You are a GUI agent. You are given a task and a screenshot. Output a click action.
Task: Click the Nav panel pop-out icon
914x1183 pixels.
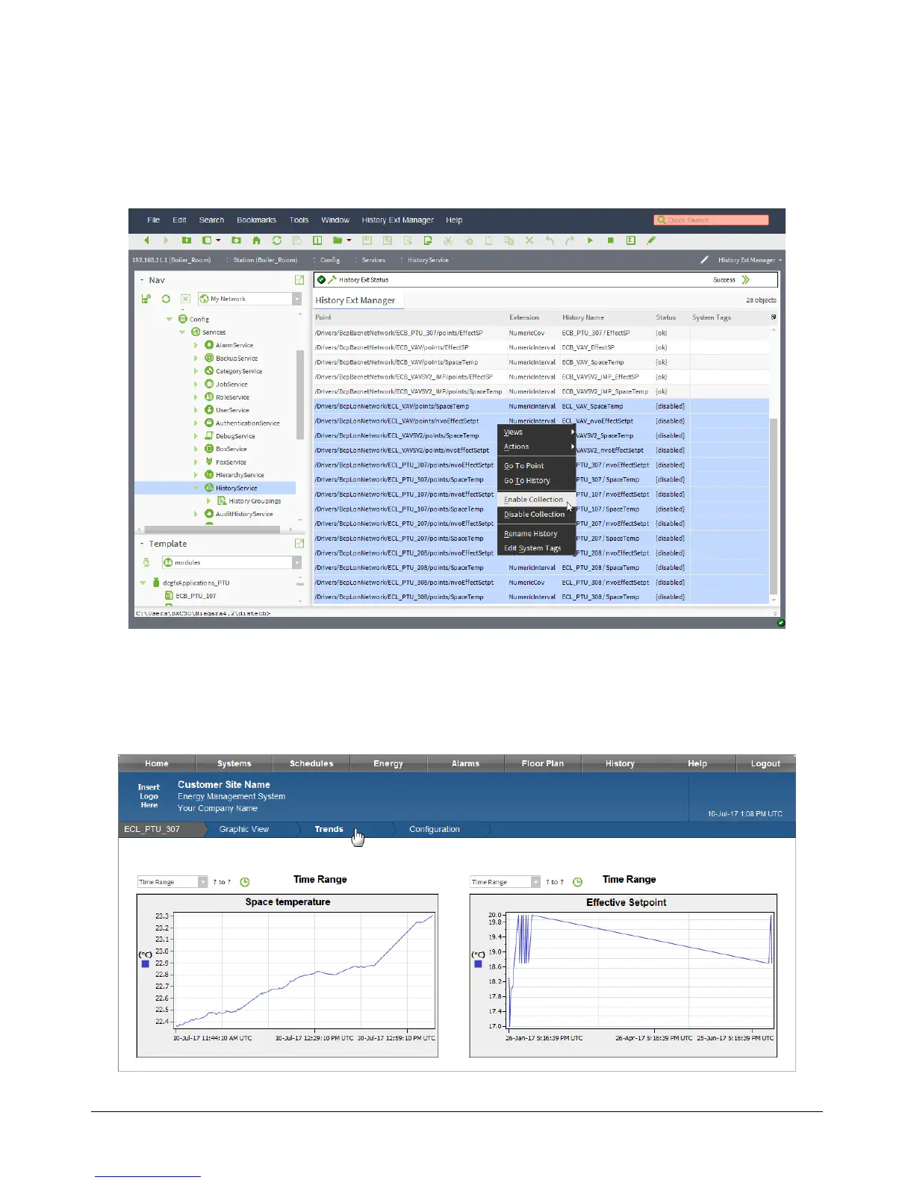coord(299,280)
